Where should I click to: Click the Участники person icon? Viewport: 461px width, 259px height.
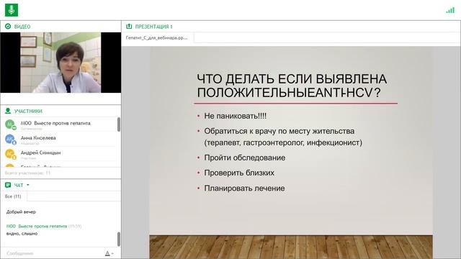8,111
